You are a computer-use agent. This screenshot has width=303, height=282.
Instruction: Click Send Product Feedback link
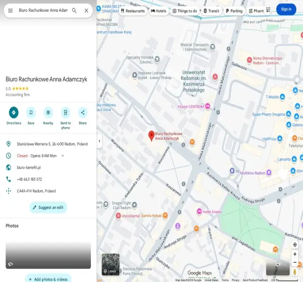click(255, 280)
